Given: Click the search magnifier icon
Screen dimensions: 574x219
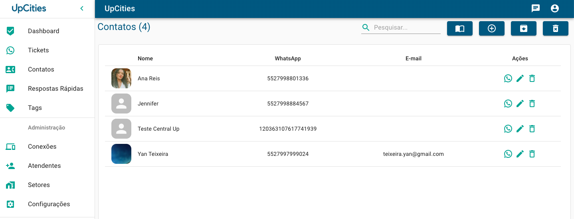Looking at the screenshot, I should 366,28.
